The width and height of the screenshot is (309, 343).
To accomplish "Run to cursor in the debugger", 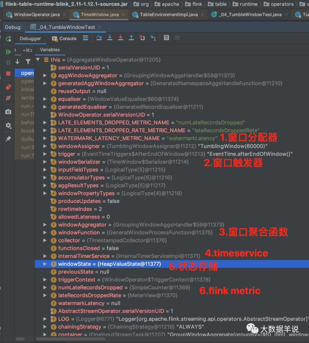I will pyautogui.click(x=153, y=38).
